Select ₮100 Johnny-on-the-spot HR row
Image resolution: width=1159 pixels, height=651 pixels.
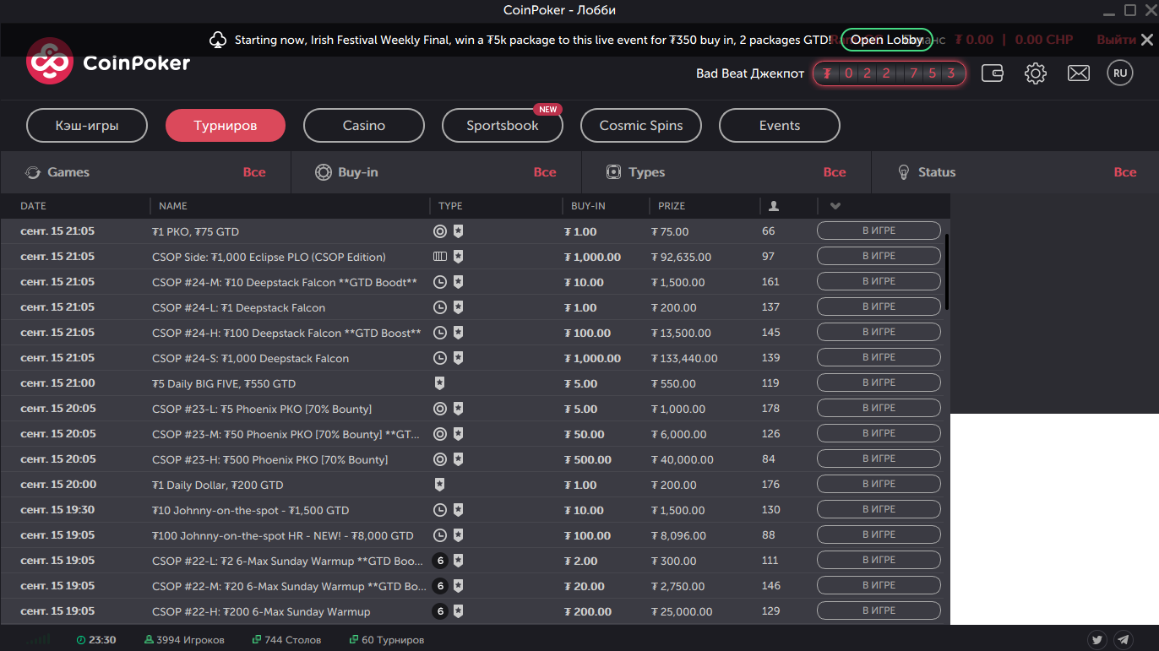pos(475,535)
